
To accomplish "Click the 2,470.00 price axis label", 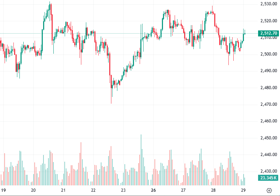I will coord(268,104).
